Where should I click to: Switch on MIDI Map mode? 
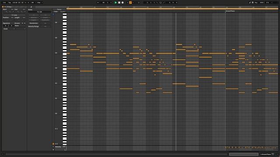(x=262, y=3)
